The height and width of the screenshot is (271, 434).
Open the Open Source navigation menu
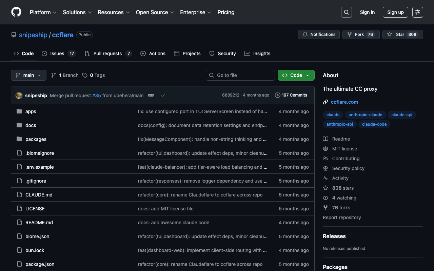pos(155,12)
